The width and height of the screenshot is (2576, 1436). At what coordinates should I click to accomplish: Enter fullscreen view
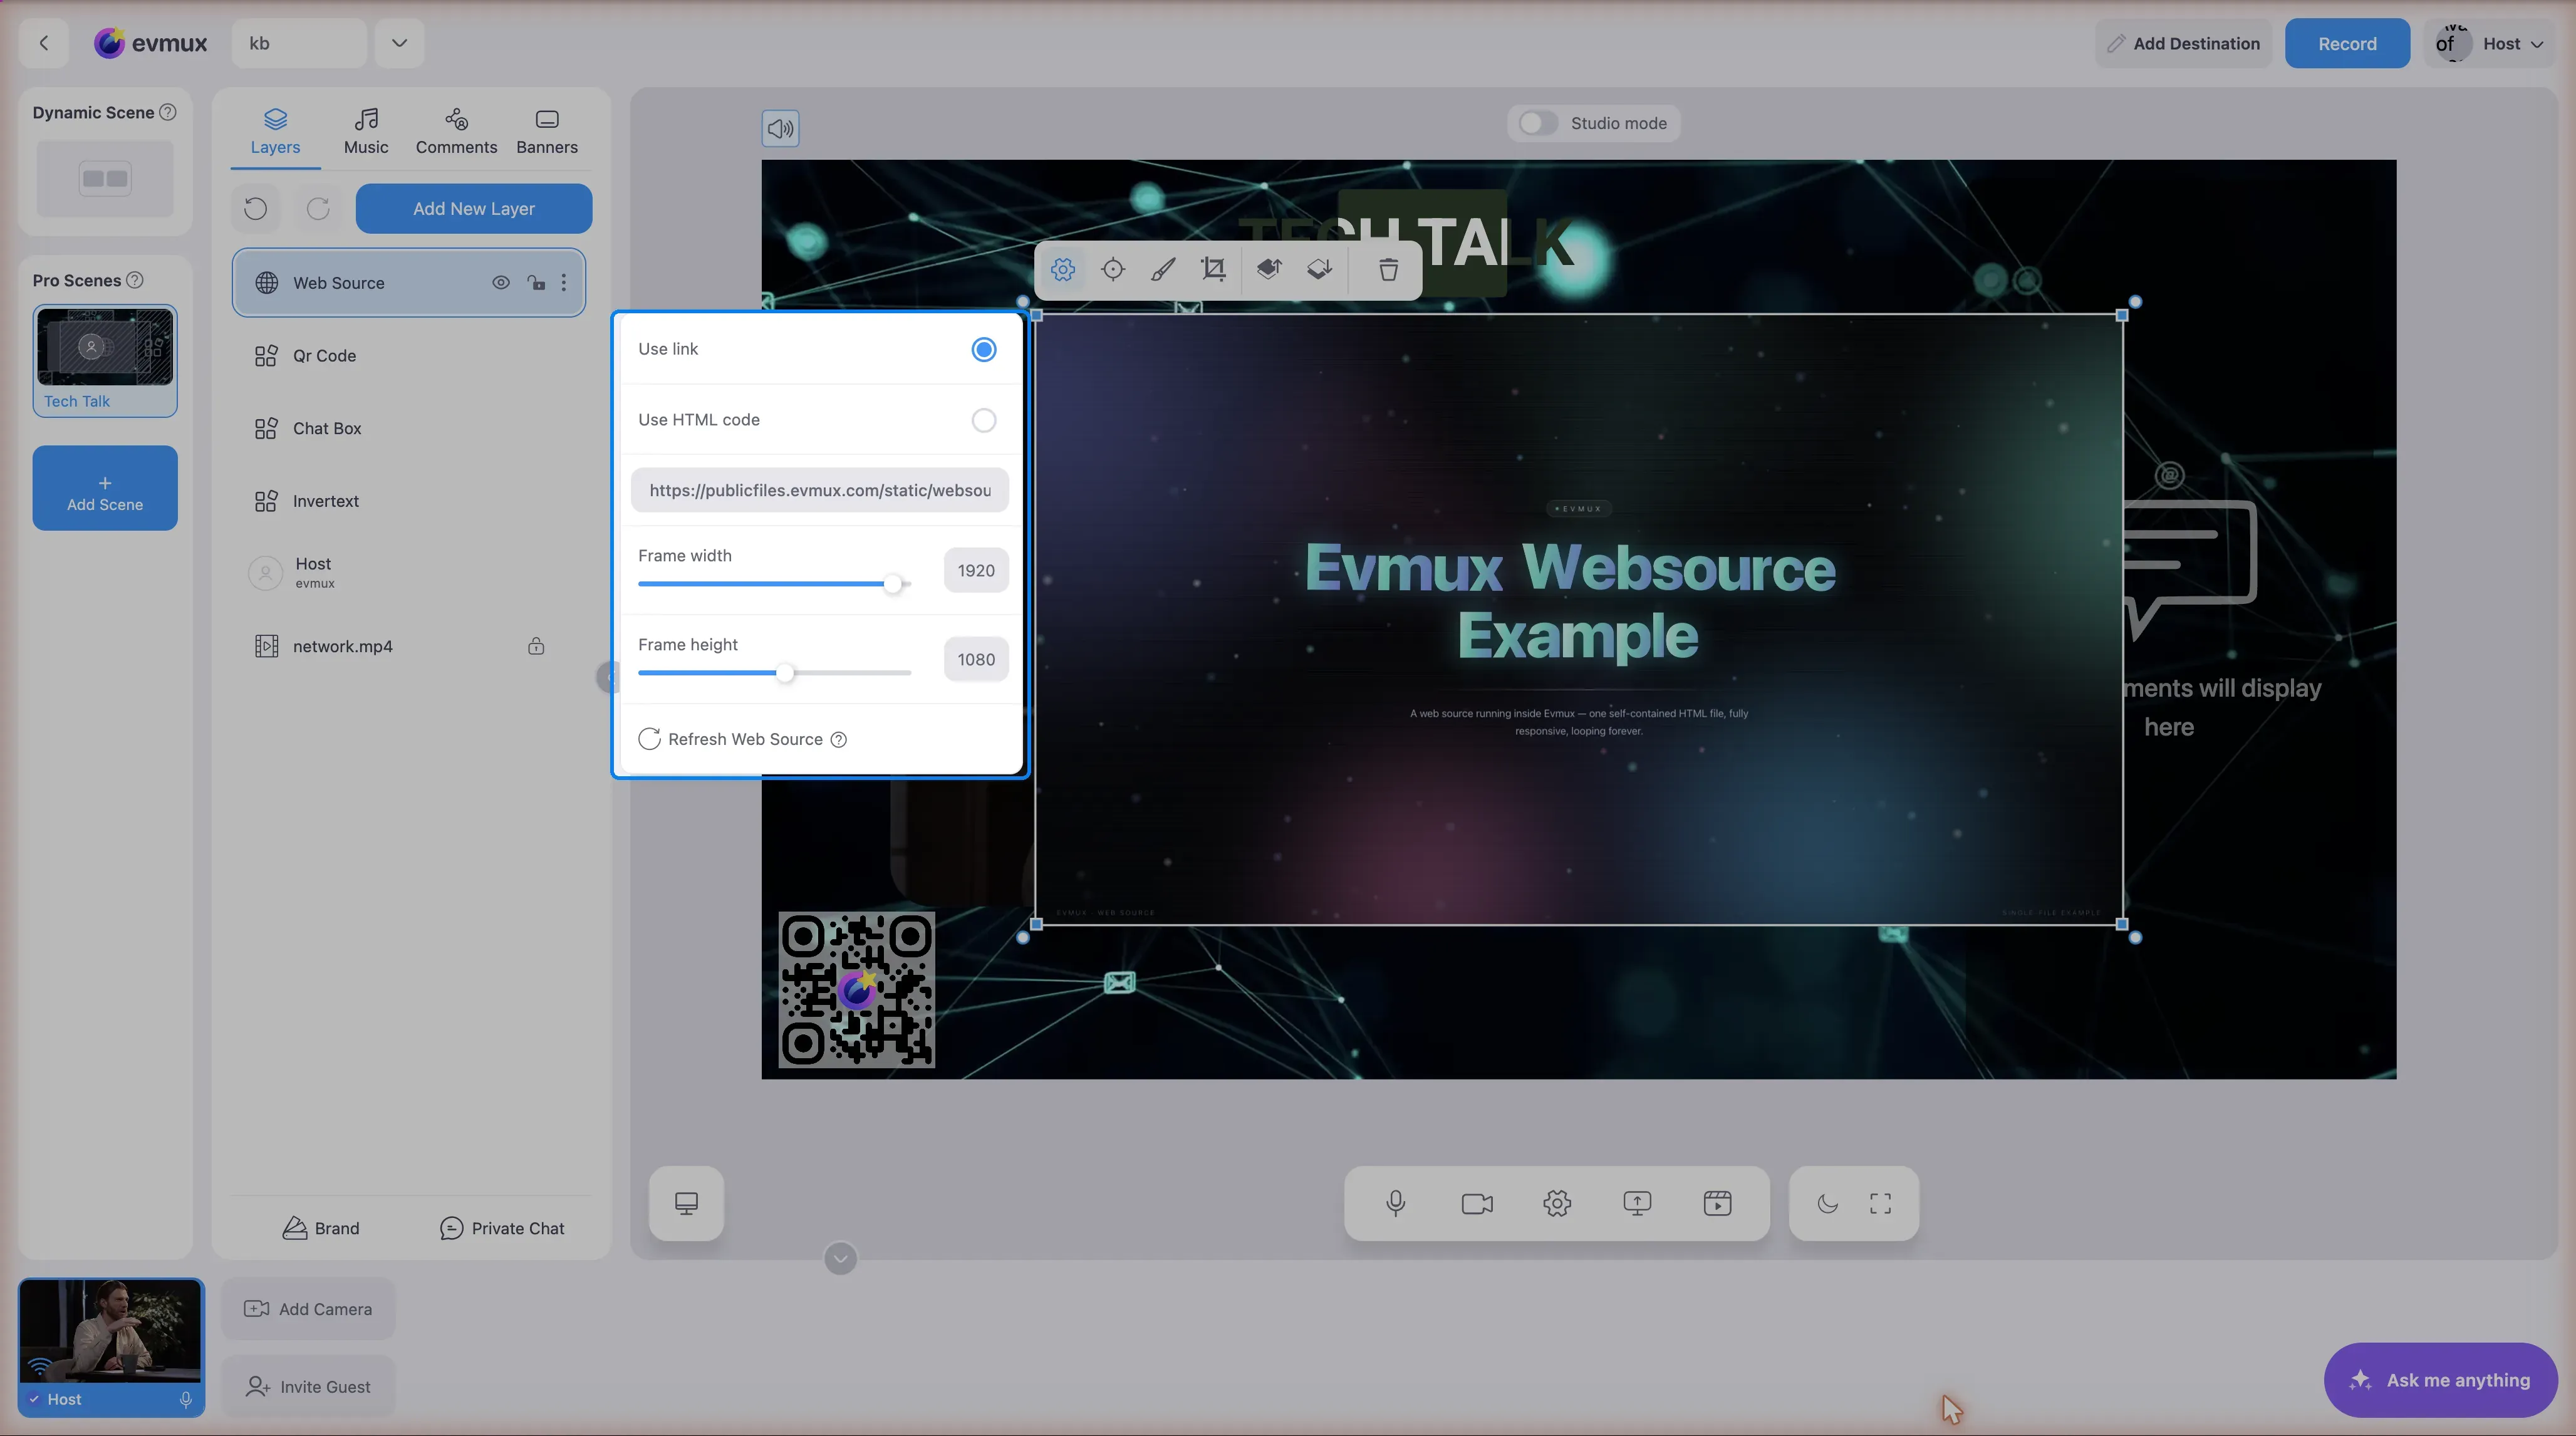tap(1880, 1203)
